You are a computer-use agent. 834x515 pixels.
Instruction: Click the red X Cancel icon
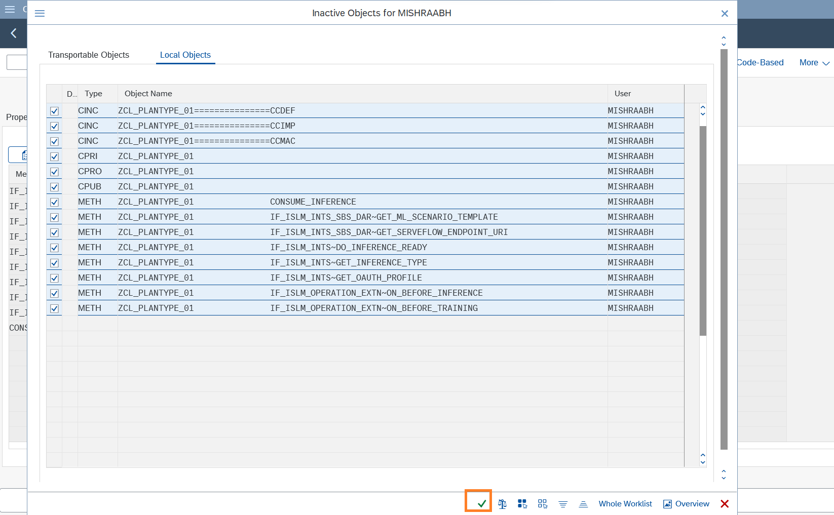725,503
